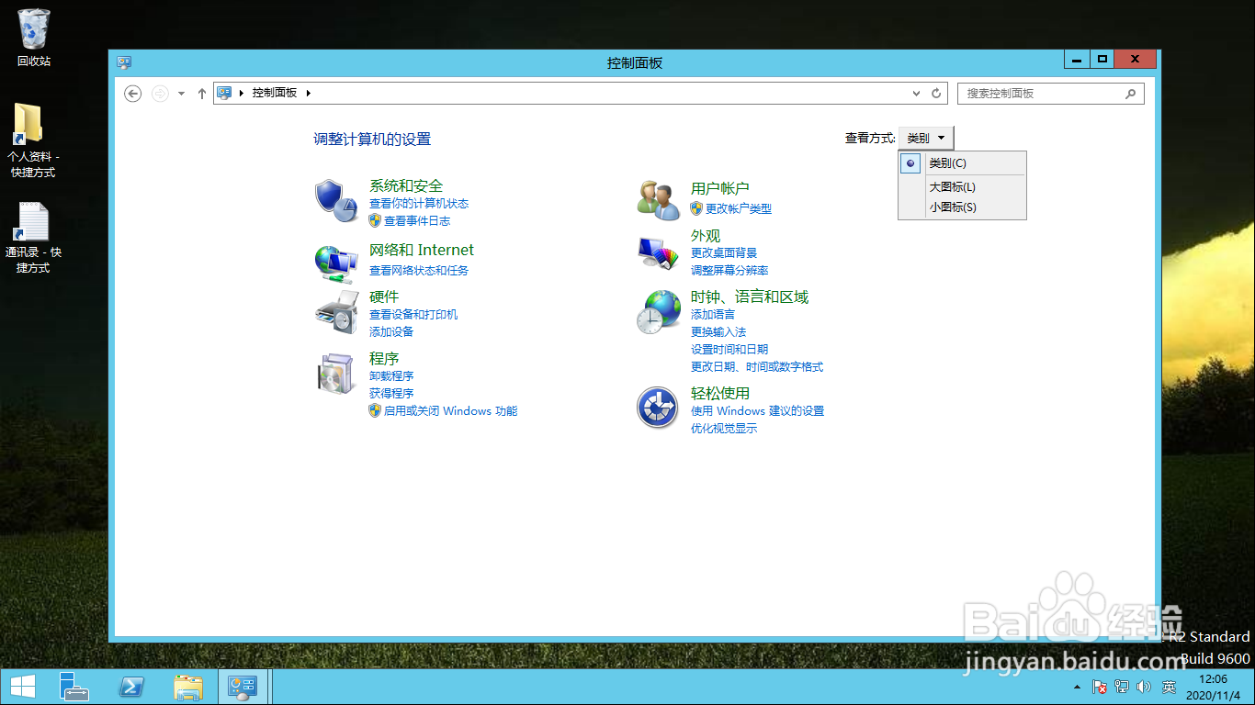Click 查看你的计算机状态 link
The height and width of the screenshot is (705, 1255).
click(x=419, y=204)
